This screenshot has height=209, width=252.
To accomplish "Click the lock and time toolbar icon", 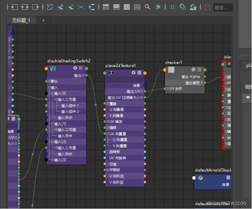I will pyautogui.click(x=193, y=7).
